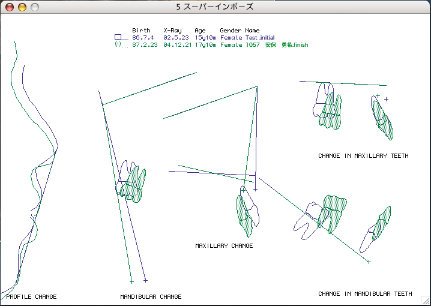431x306 pixels.
Task: Click X-ray date '04.12.21'
Action: tap(178, 45)
